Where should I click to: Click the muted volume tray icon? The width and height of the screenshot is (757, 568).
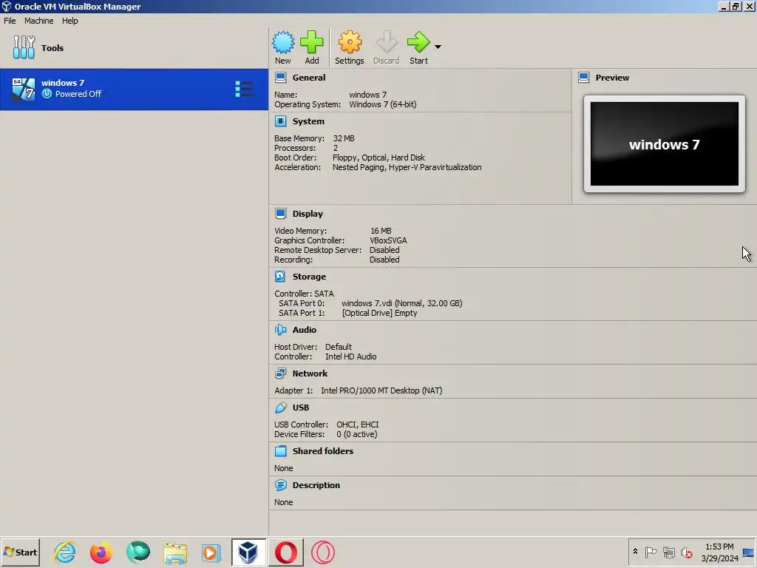(686, 552)
